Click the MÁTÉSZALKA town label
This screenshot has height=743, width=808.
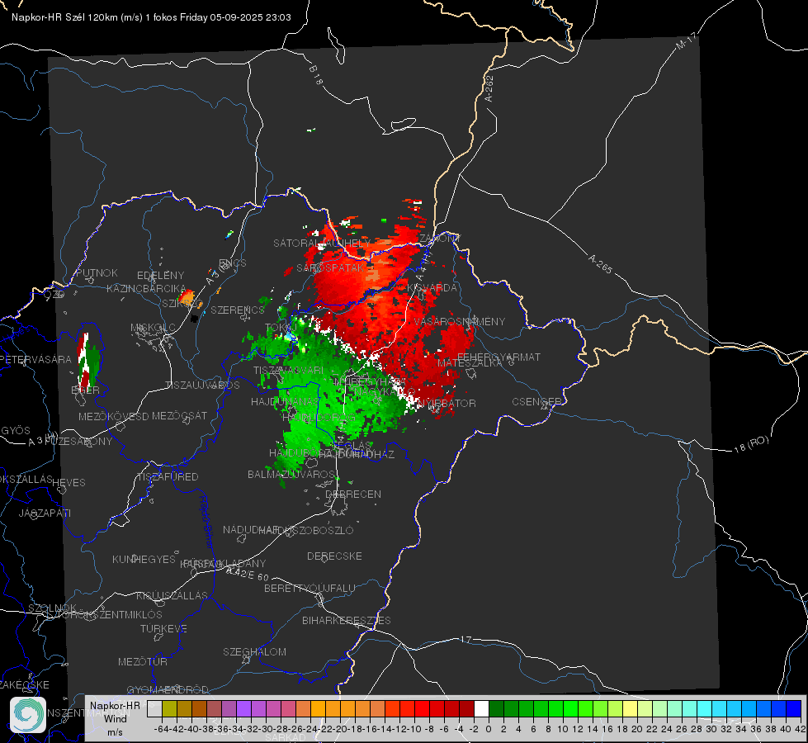tap(470, 363)
